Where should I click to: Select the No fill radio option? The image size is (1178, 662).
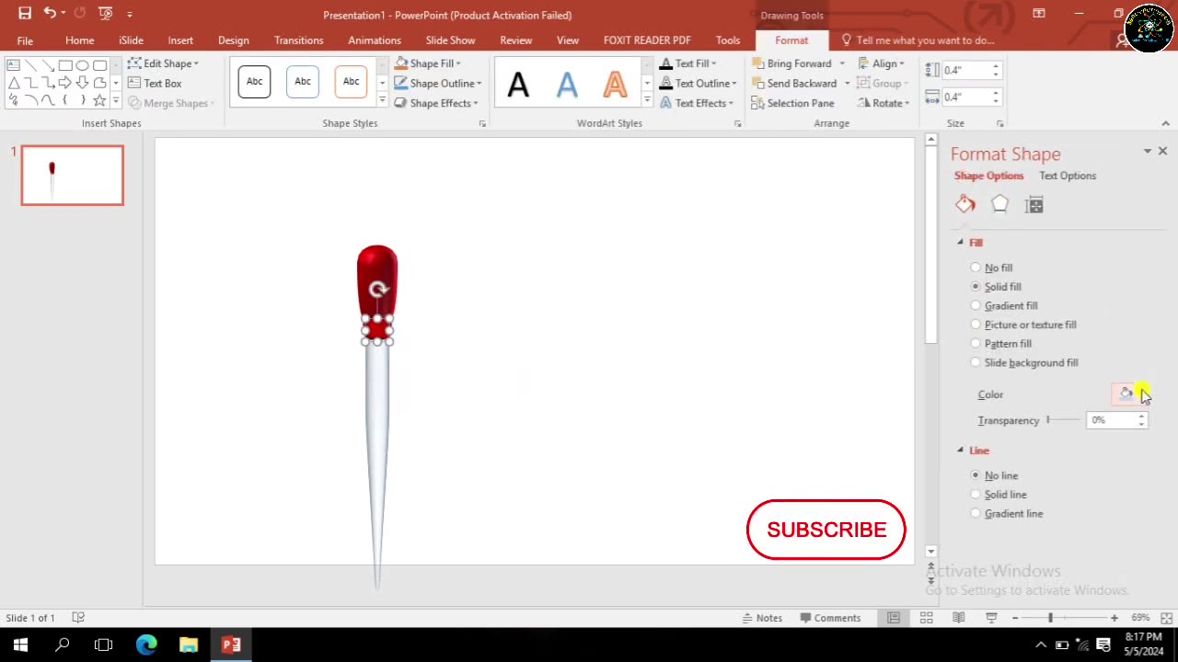976,268
